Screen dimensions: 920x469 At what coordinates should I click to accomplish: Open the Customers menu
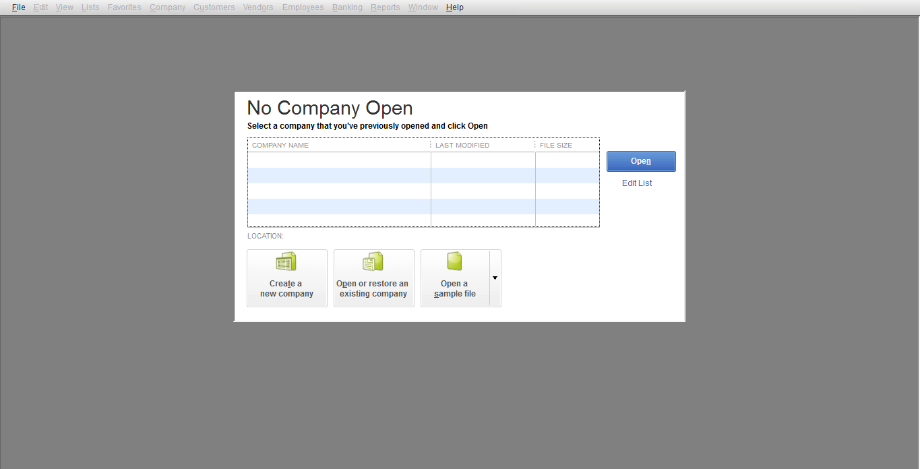[x=214, y=7]
